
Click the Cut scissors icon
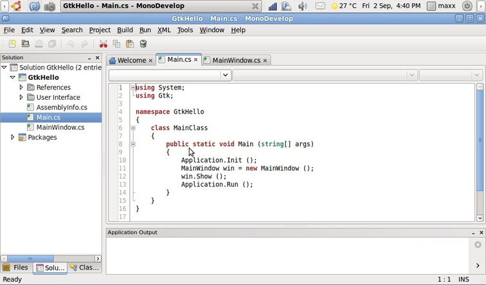(x=104, y=44)
